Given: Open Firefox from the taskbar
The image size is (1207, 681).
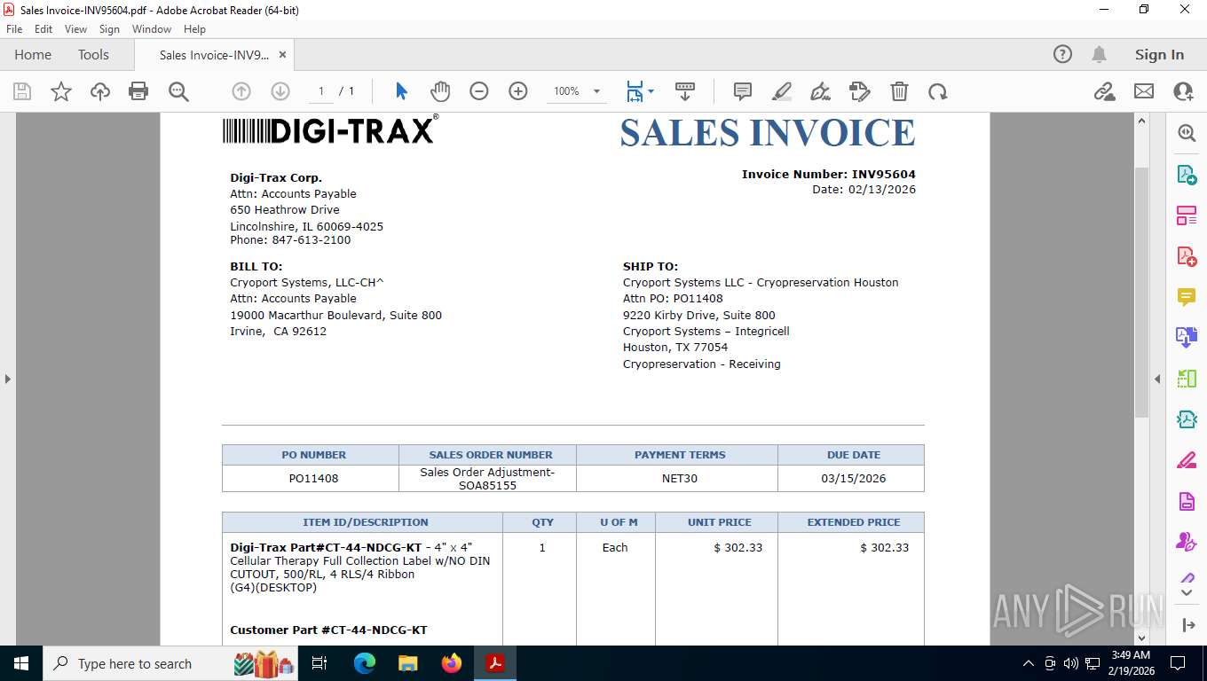Looking at the screenshot, I should click(452, 663).
